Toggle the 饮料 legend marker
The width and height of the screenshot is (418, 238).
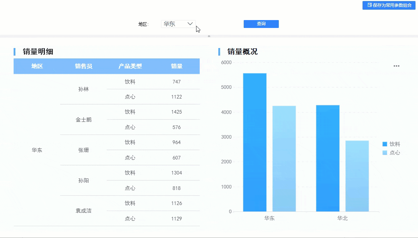pos(385,144)
